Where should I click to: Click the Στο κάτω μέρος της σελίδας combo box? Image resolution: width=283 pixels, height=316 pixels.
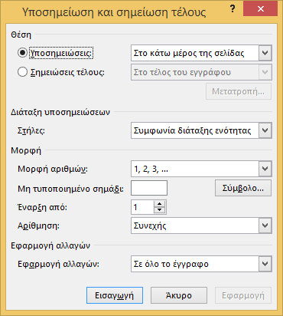[x=201, y=53]
